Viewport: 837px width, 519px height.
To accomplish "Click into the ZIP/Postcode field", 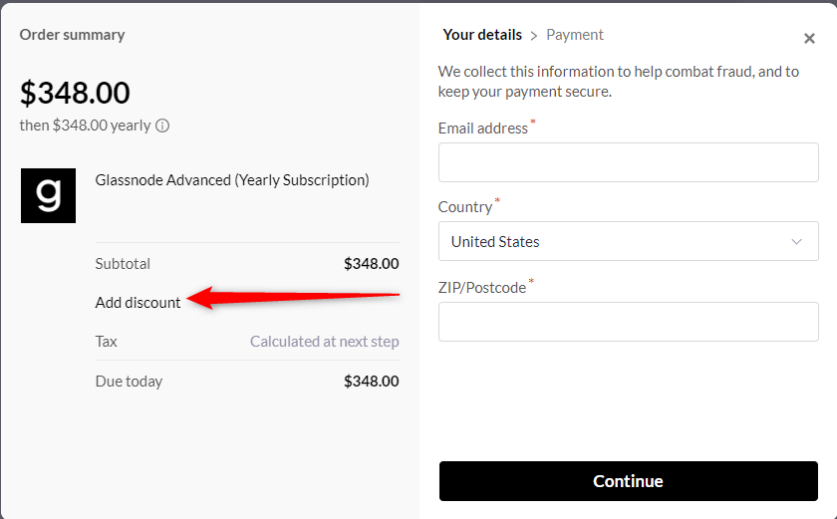I will (x=628, y=322).
